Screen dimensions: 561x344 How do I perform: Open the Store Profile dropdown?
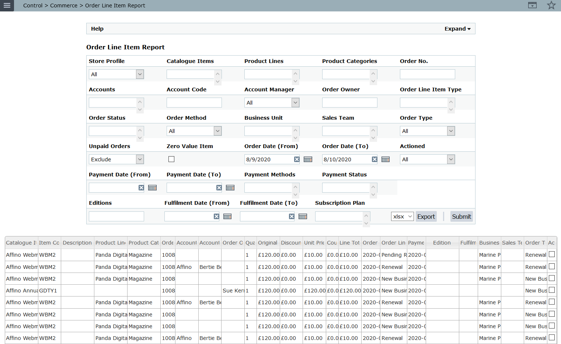(116, 74)
